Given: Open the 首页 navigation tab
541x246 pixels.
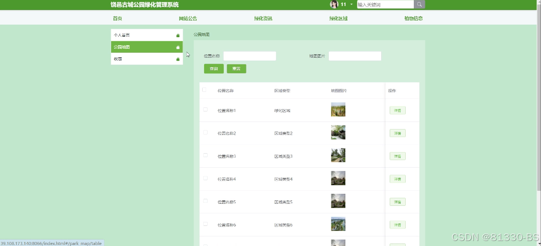Looking at the screenshot, I should (x=117, y=19).
